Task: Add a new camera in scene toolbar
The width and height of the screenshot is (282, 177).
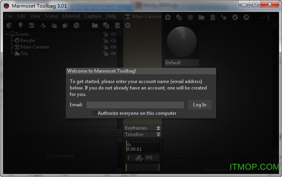Action: point(32,25)
